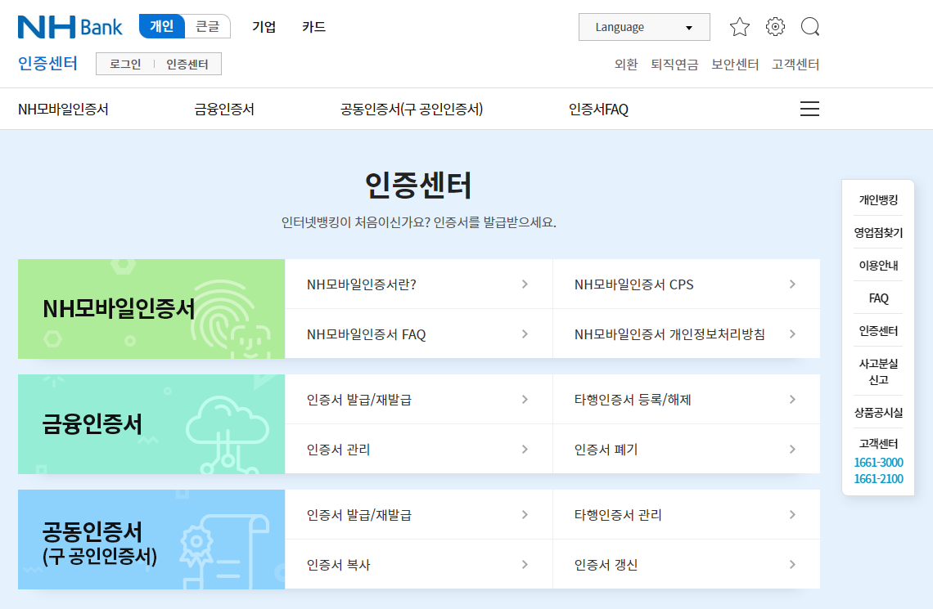Toggle 큰글 large text mode

click(x=208, y=26)
